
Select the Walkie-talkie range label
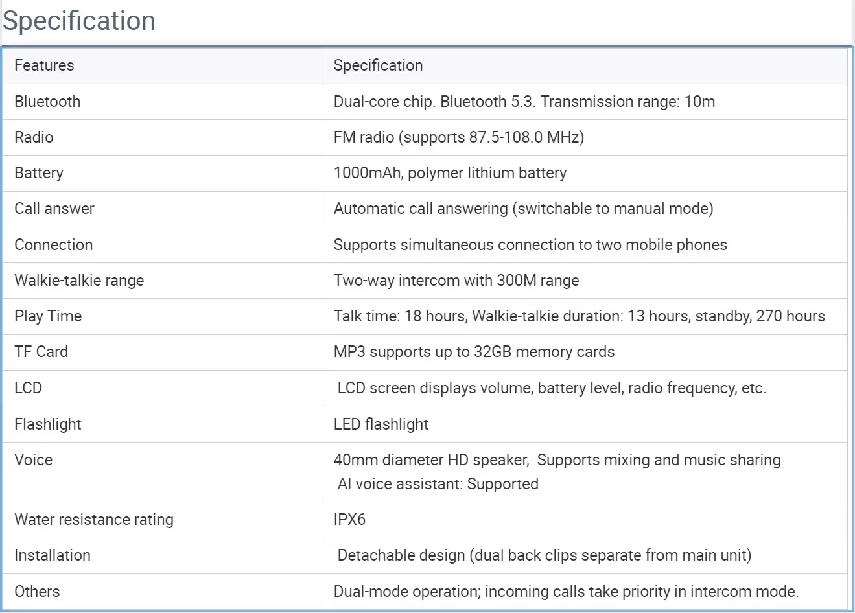click(x=79, y=281)
